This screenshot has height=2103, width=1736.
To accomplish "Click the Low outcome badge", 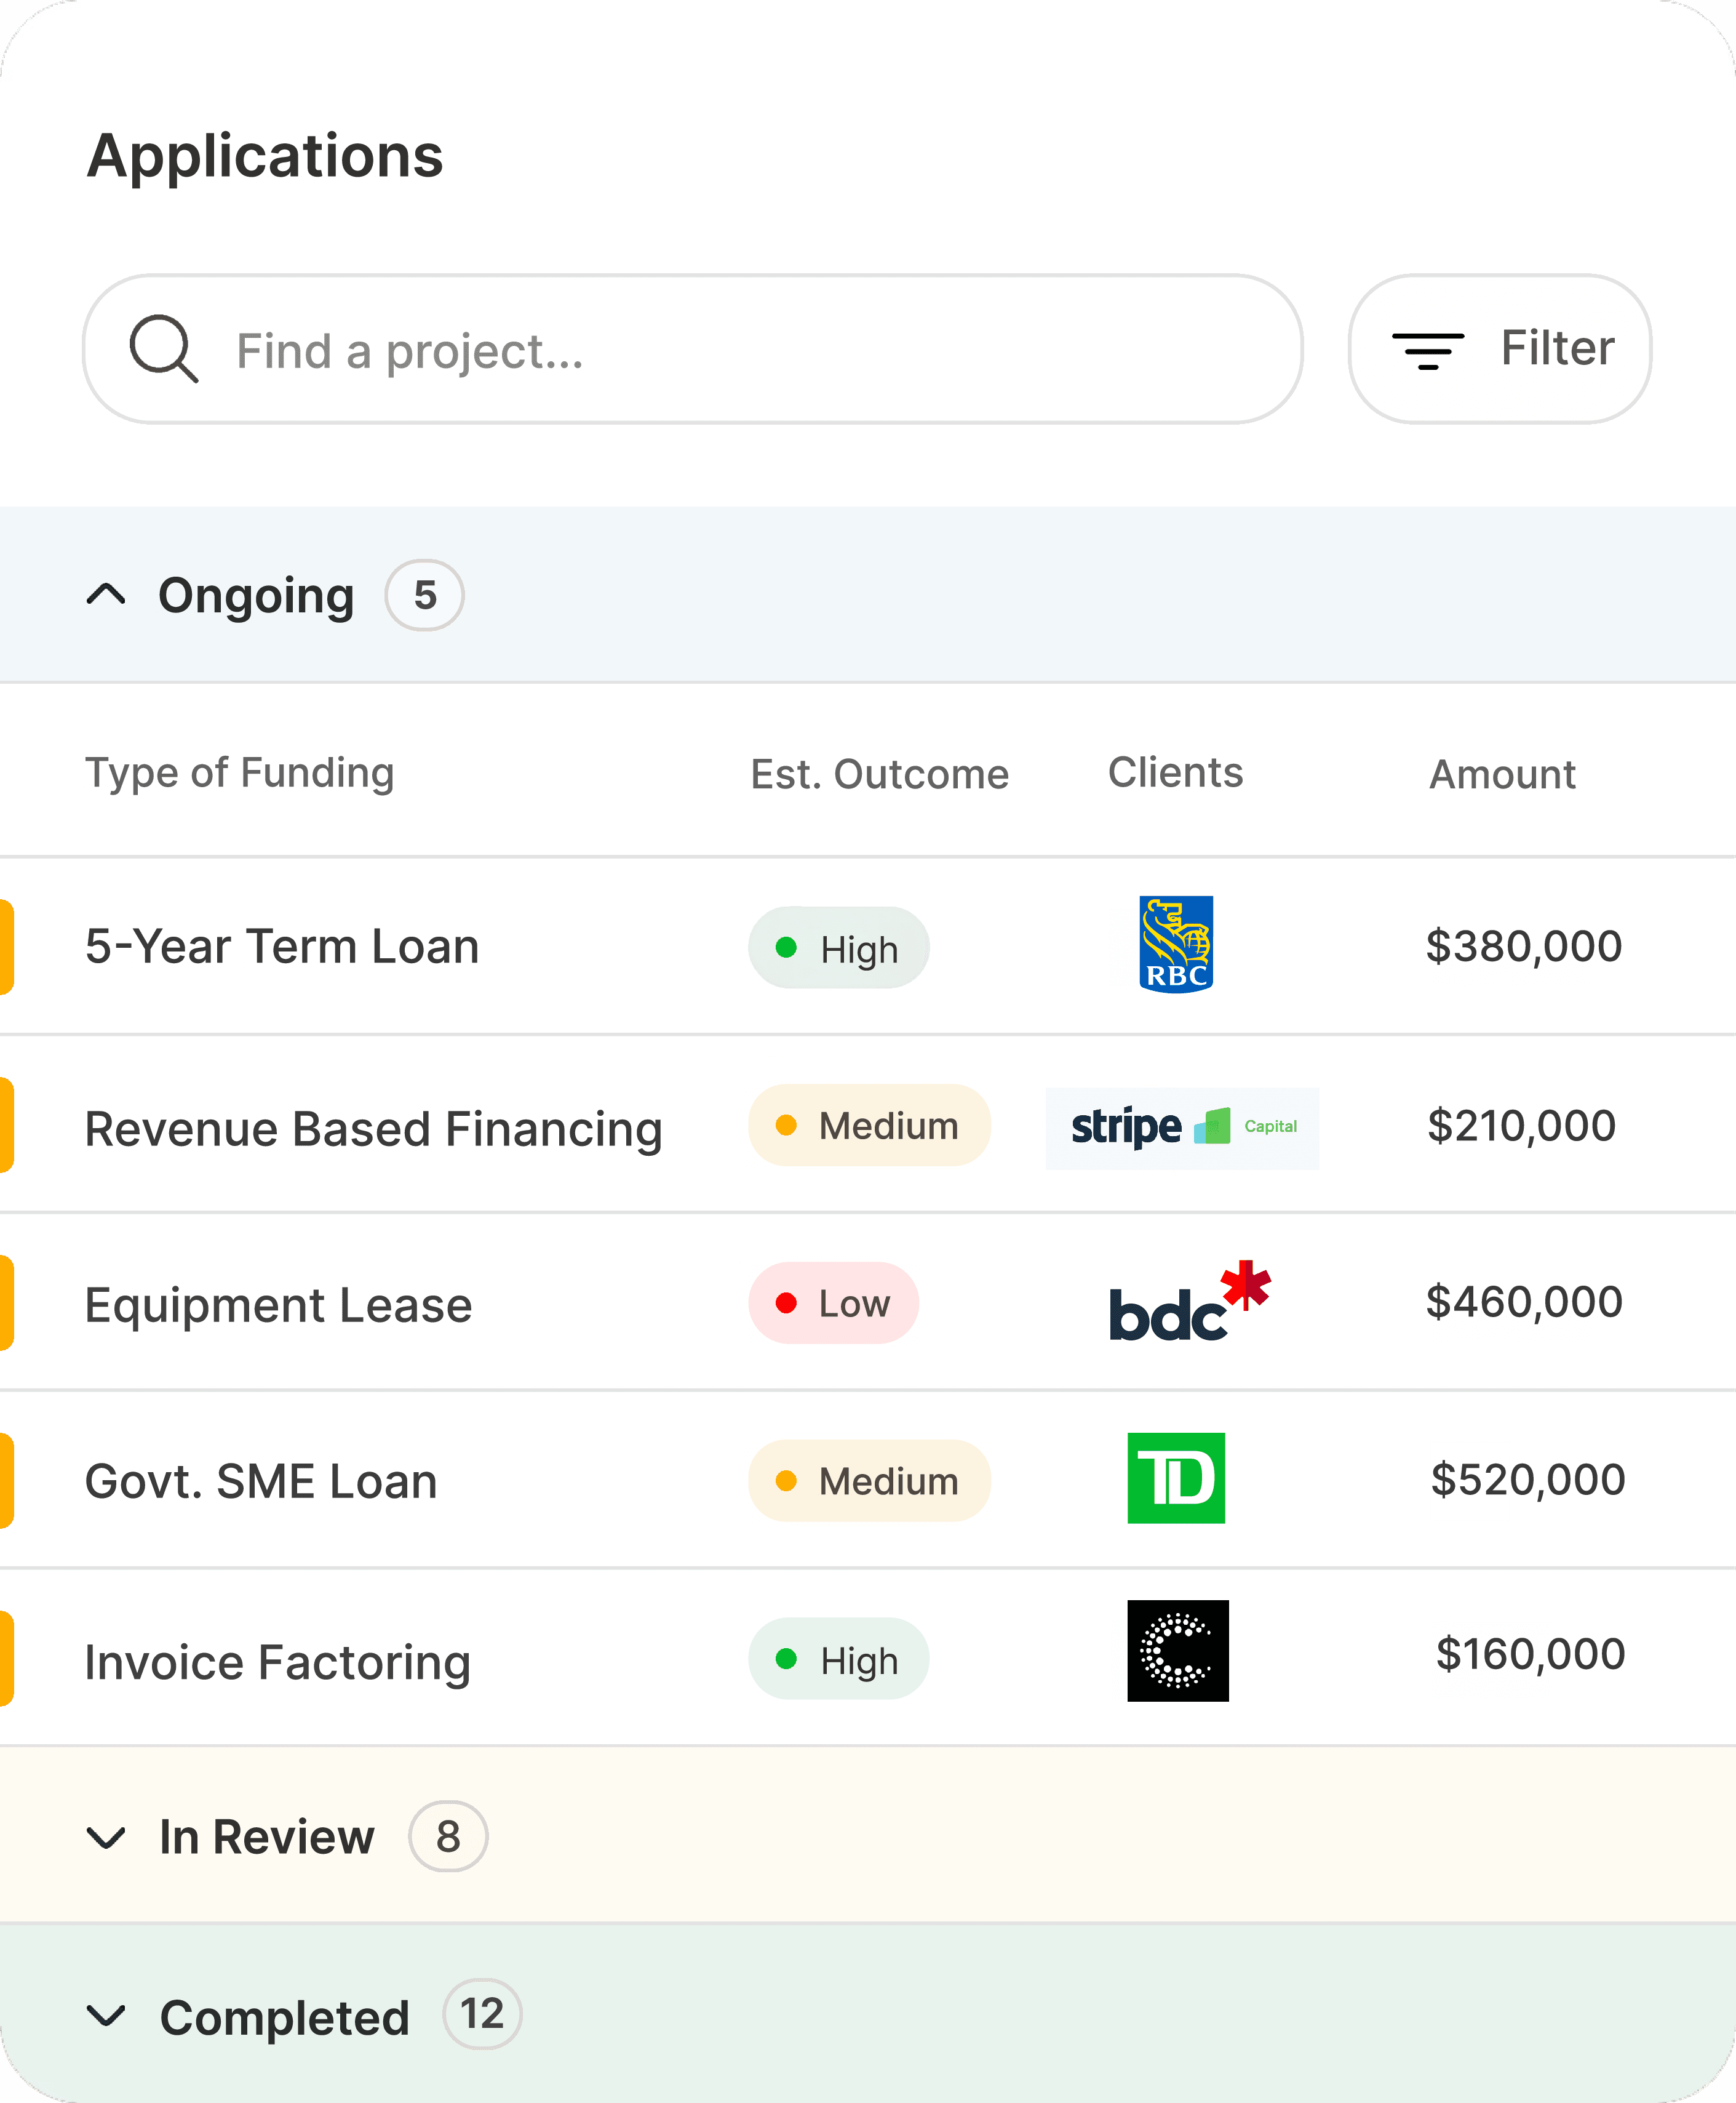I will click(x=833, y=1304).
